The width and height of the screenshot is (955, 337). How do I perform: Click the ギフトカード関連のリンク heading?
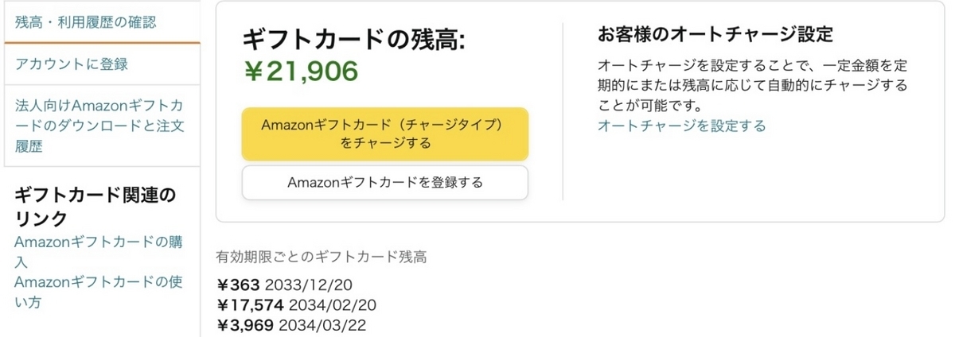(x=95, y=207)
